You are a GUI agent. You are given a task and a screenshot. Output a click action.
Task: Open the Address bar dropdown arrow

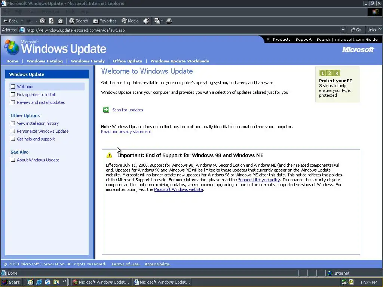click(x=343, y=30)
